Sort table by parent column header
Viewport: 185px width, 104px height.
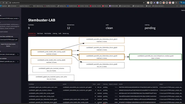tap(77, 84)
